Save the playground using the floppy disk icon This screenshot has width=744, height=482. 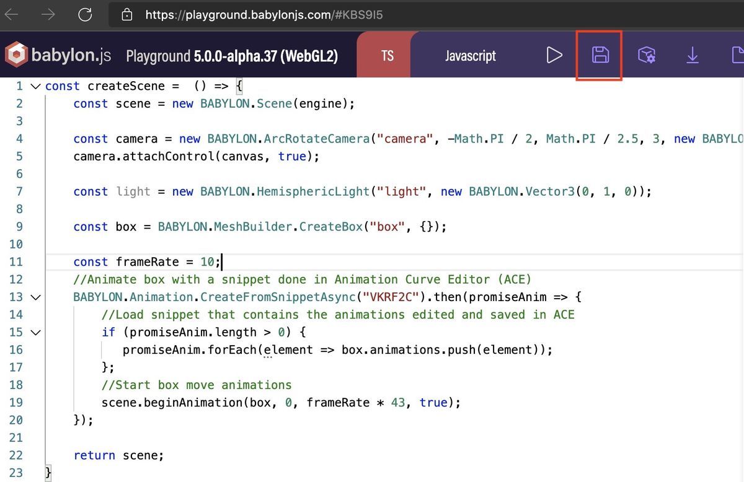point(599,55)
